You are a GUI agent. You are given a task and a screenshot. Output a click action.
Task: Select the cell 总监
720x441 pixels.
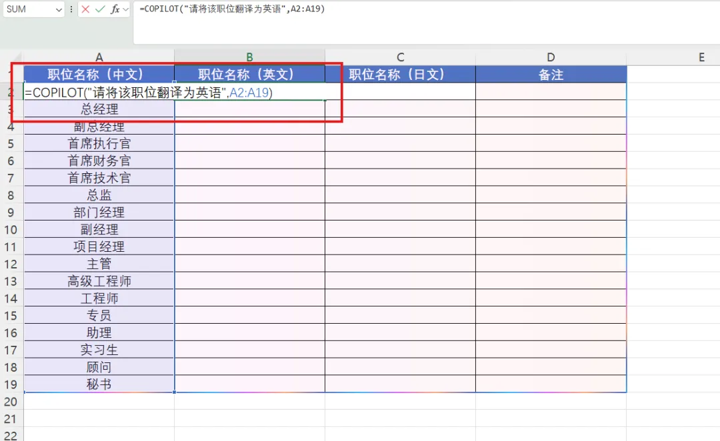click(x=99, y=195)
